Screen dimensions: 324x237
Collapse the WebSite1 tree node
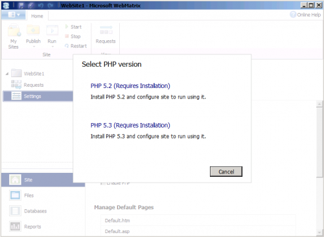point(7,74)
